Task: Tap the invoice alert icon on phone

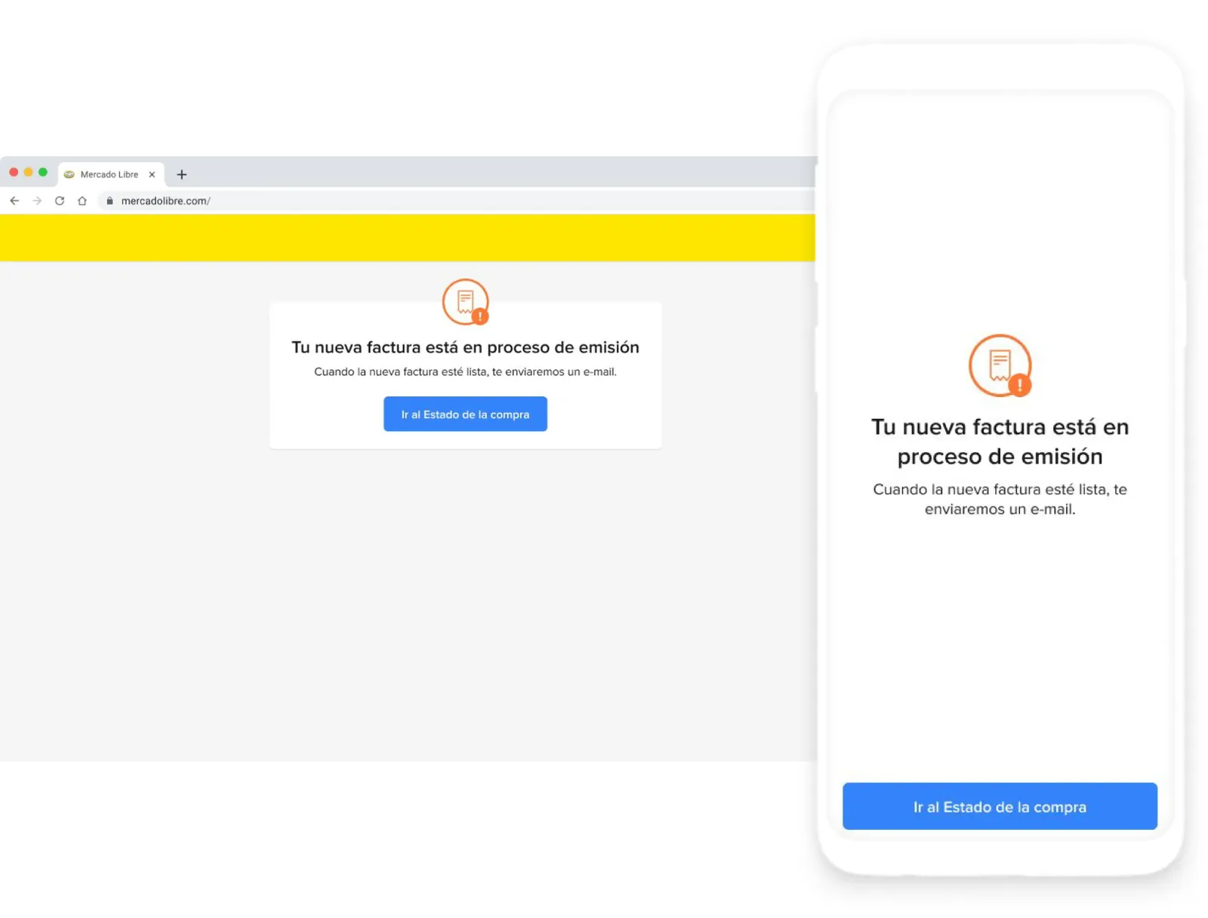Action: point(1000,366)
